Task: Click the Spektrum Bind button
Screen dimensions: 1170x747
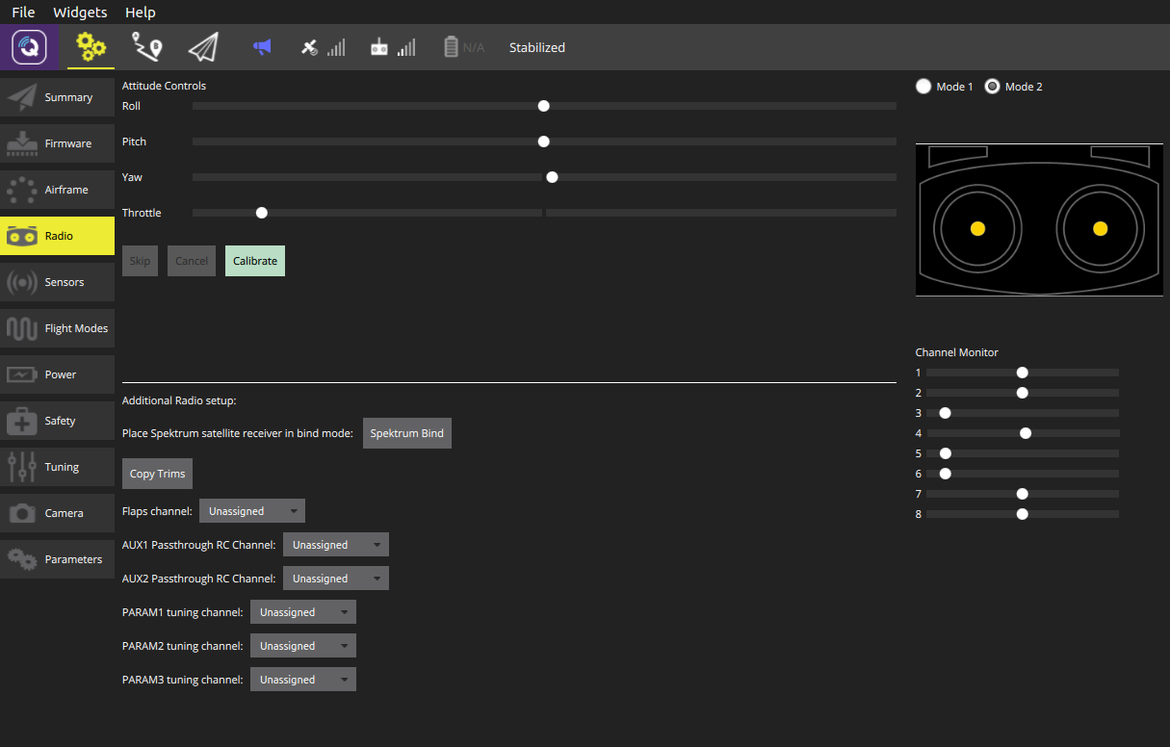Action: point(406,433)
